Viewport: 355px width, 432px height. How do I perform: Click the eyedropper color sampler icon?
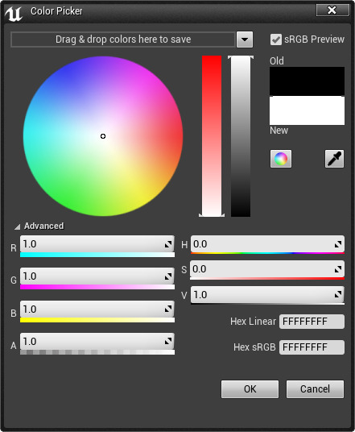click(334, 159)
